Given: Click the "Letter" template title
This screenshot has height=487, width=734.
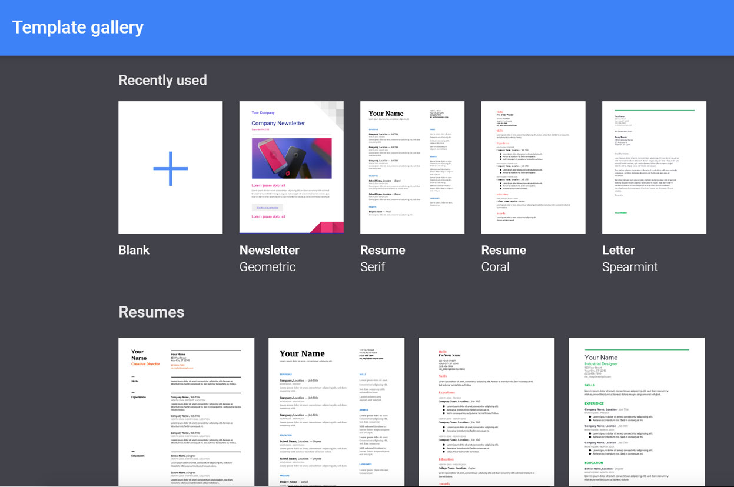Looking at the screenshot, I should tap(618, 250).
